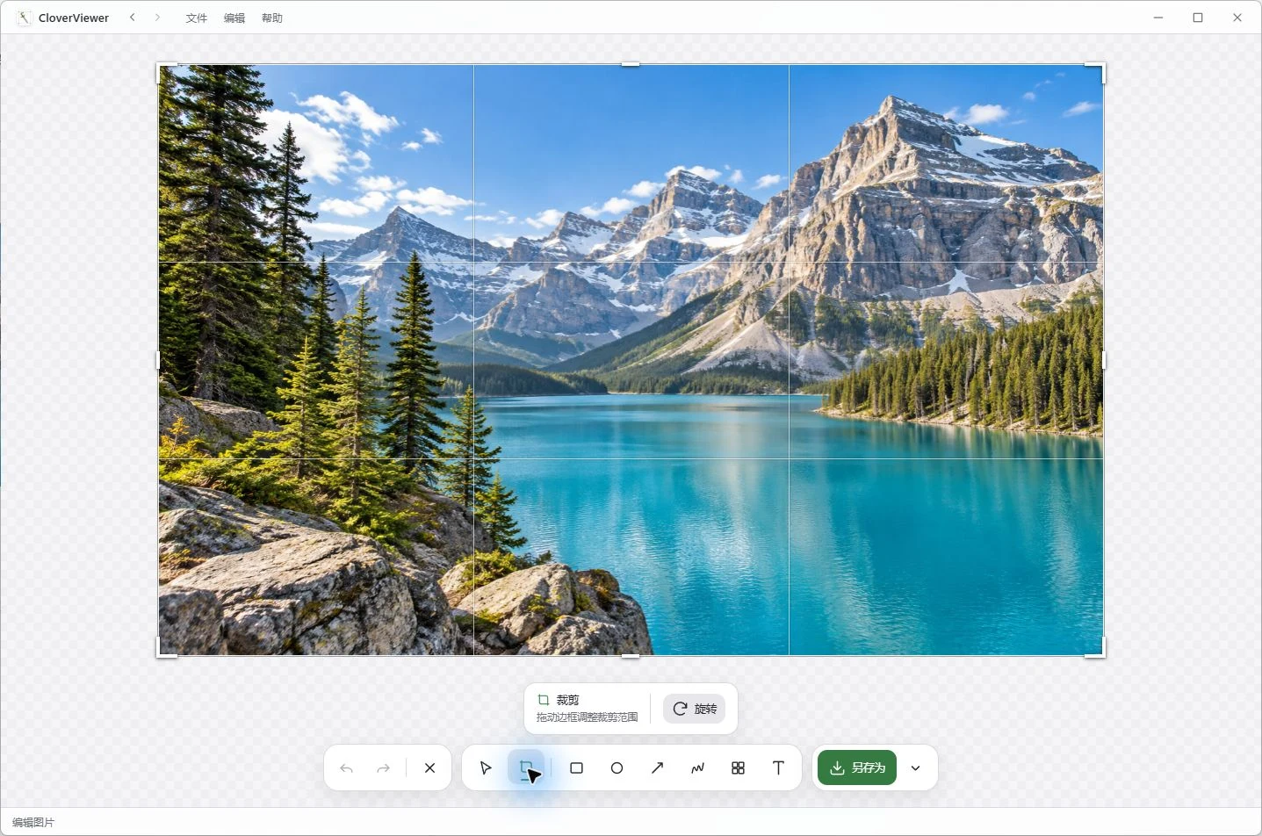The width and height of the screenshot is (1262, 836).
Task: Click the bottom edge crop handle
Action: 631,655
